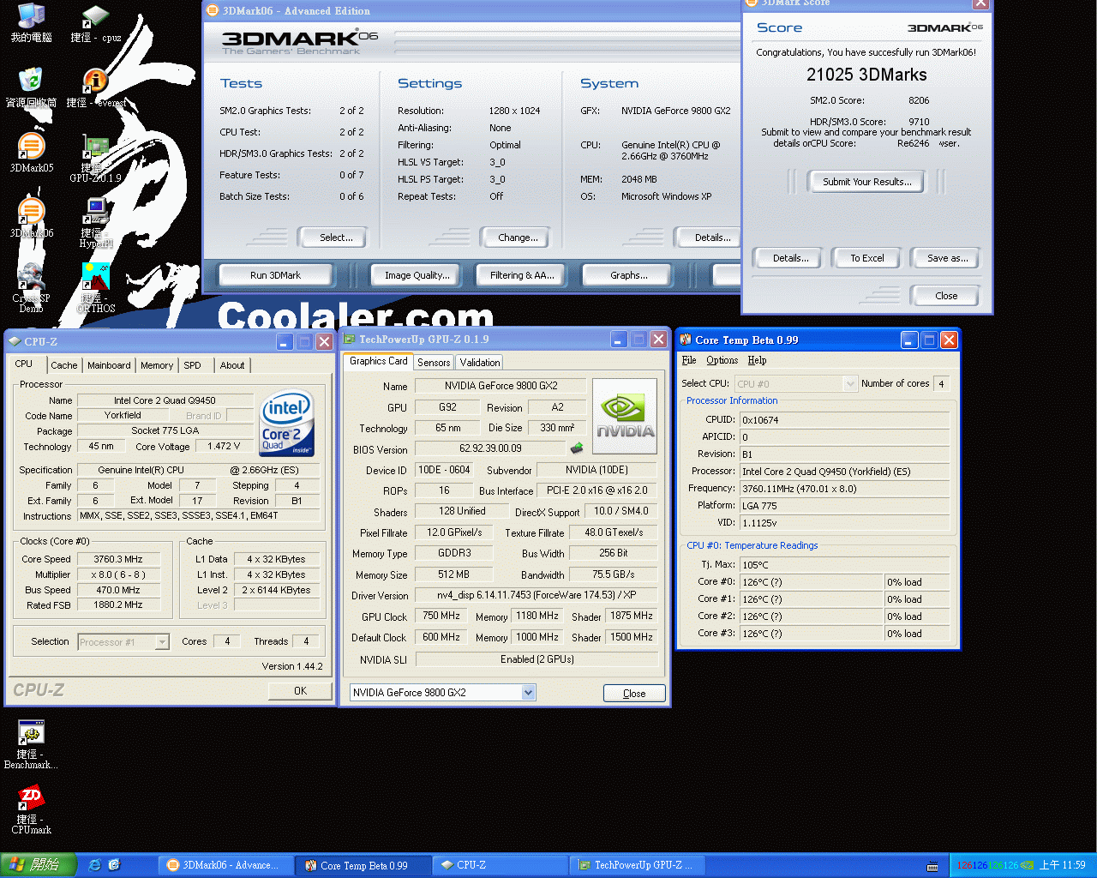This screenshot has width=1097, height=878.
Task: Switch to 3DMark06 taskbar button
Action: (x=225, y=866)
